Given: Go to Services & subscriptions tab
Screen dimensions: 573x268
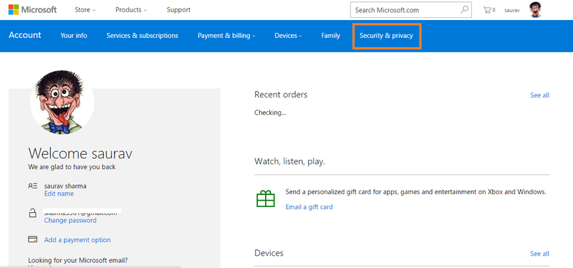Looking at the screenshot, I should (142, 35).
